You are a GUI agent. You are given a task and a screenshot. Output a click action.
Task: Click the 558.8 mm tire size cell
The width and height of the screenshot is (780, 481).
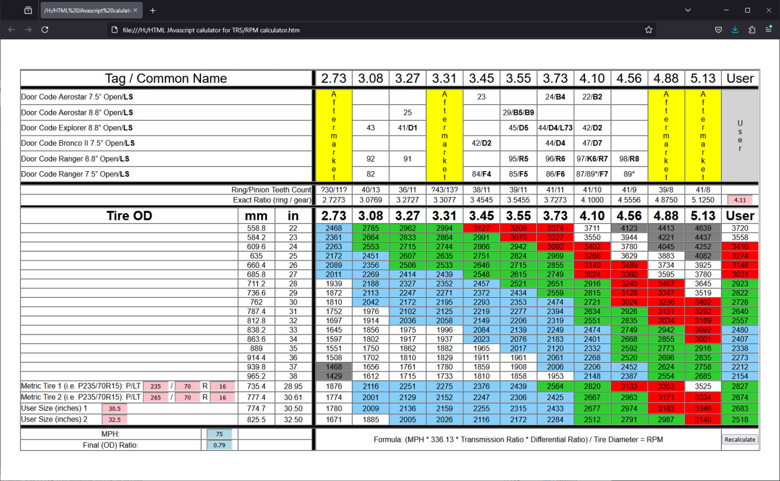coord(256,228)
